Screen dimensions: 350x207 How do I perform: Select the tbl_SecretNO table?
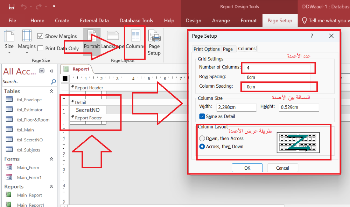pos(30,140)
